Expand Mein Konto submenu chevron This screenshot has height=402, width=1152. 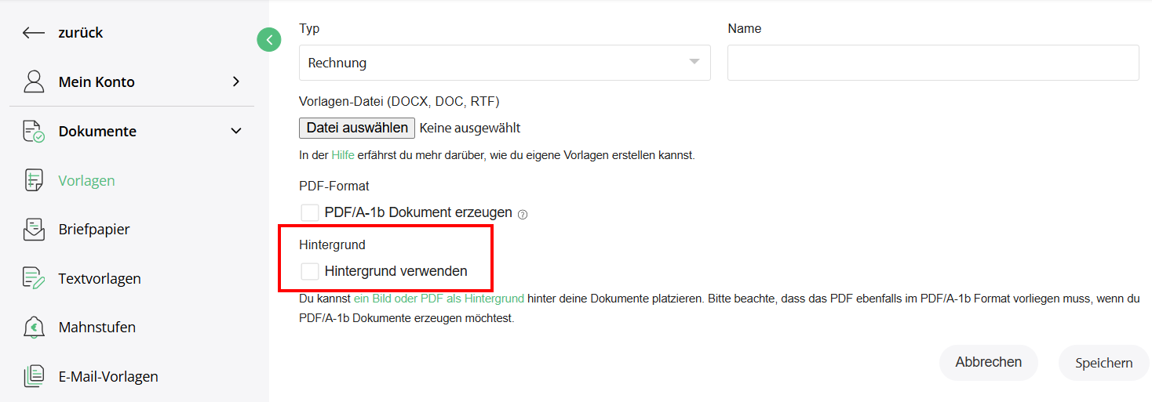click(236, 81)
